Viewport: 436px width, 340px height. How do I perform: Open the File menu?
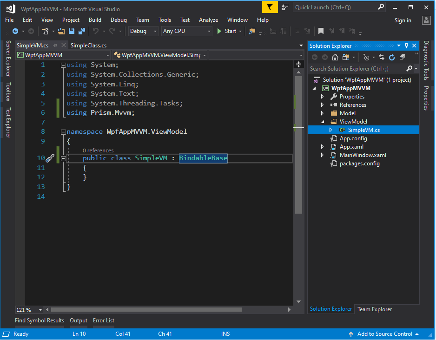[9, 20]
